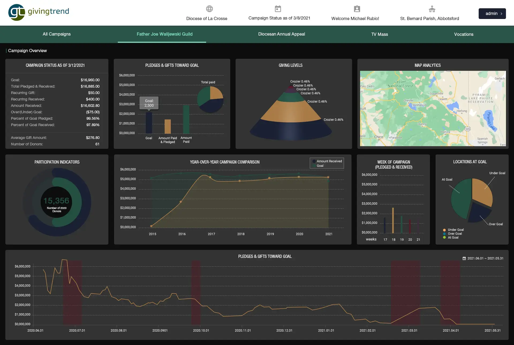Open the 2021.06.01 ~ 2021.05.31 date range picker
The image size is (514, 345).
485,258
